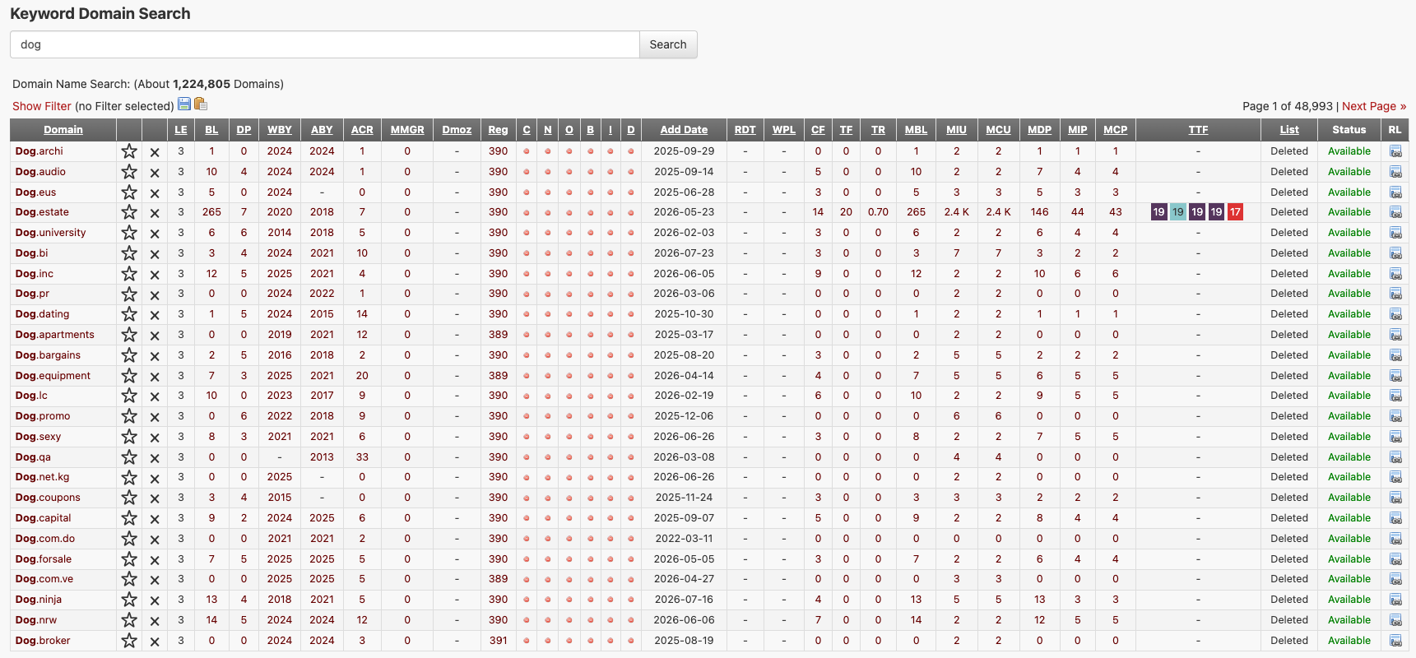
Task: Remove Dog.audio row with X icon
Action: (x=155, y=173)
